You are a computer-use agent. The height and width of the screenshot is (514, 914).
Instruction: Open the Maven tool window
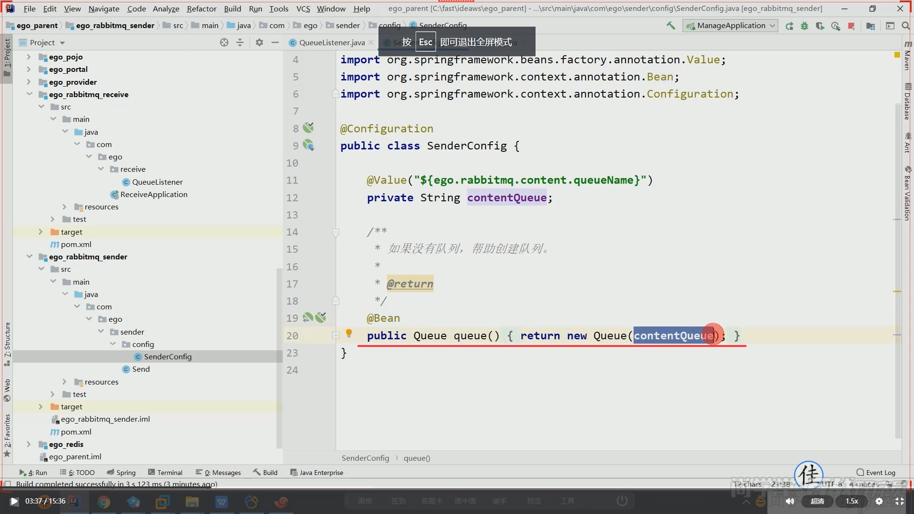point(907,56)
